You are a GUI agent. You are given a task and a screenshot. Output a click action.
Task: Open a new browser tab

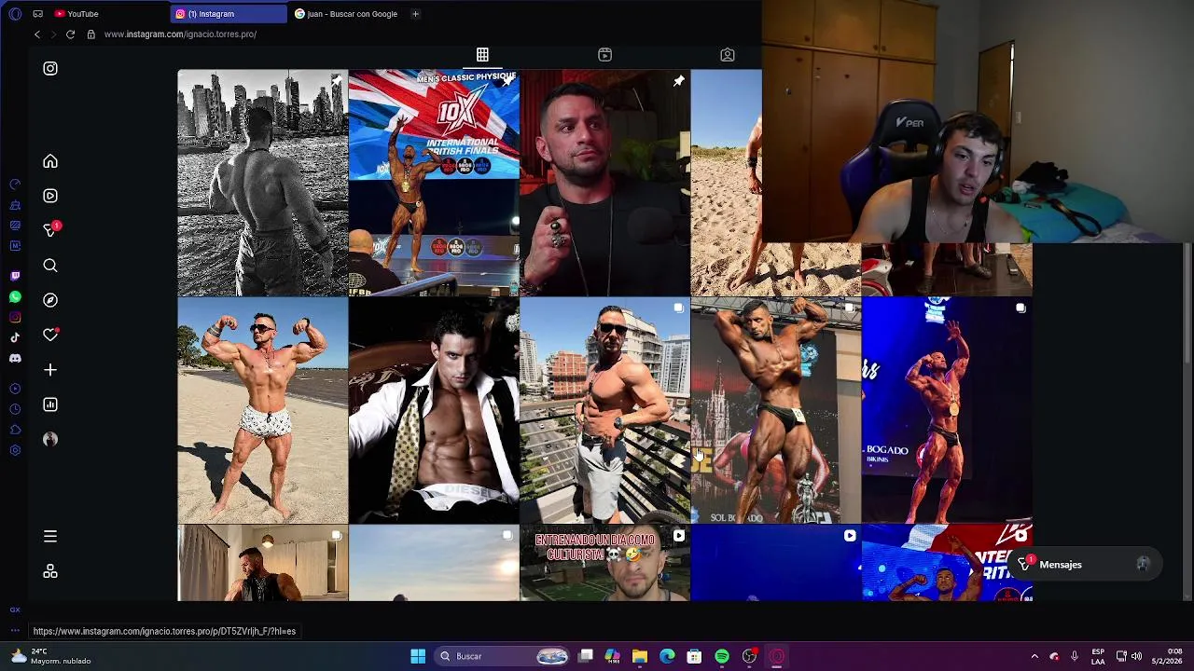tap(415, 14)
